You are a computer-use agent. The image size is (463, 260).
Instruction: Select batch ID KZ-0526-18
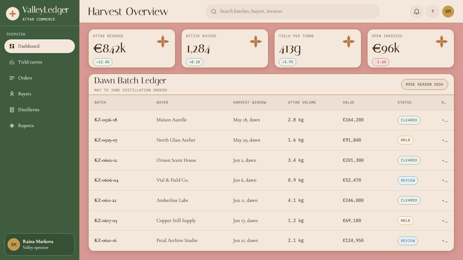coord(106,120)
